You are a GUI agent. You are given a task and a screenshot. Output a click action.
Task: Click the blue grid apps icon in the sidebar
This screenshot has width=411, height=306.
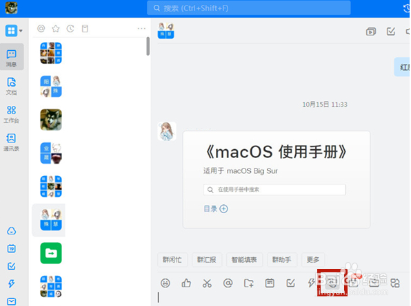pos(11,31)
